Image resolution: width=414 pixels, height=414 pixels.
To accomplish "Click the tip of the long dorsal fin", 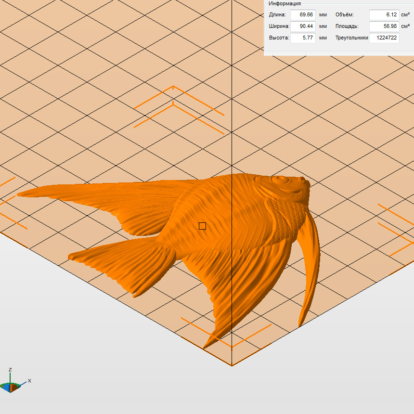I will coord(22,194).
